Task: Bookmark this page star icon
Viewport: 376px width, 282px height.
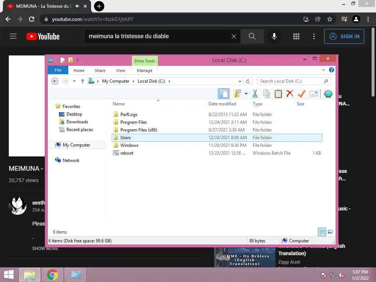Action: (x=330, y=19)
